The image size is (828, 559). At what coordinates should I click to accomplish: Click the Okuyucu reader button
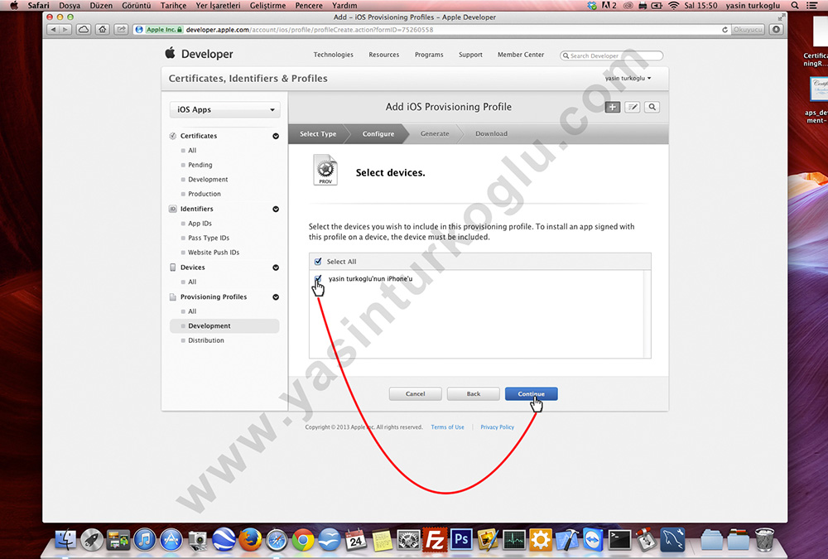(748, 30)
